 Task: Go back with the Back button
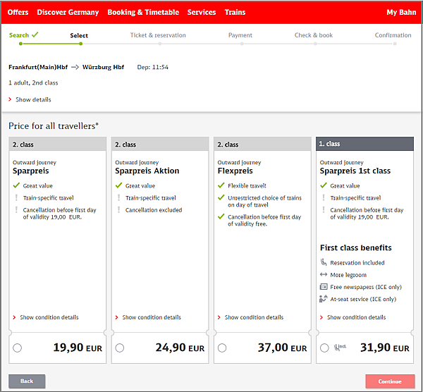pos(27,381)
